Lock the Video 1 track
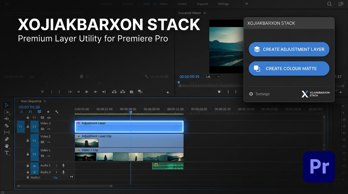Viewport: 348px width, 194px height. click(x=28, y=154)
